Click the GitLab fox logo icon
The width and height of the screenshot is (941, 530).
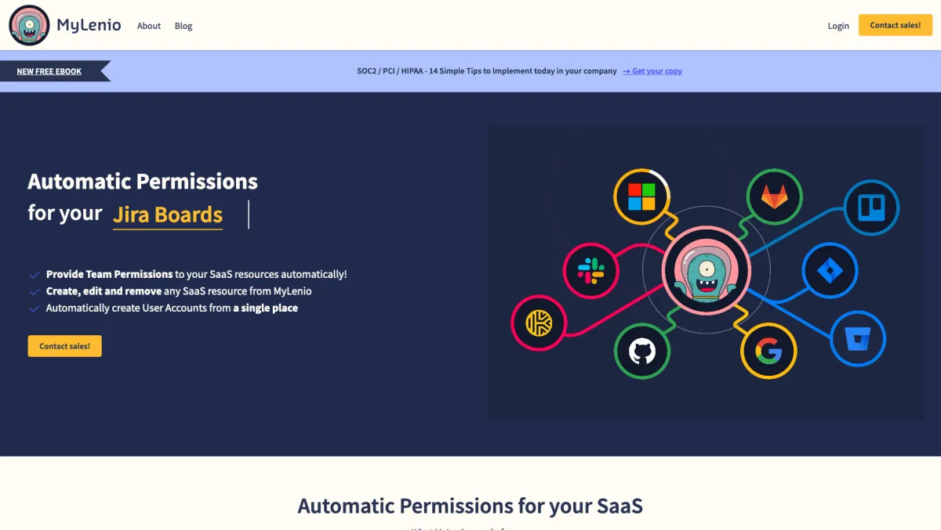(774, 196)
